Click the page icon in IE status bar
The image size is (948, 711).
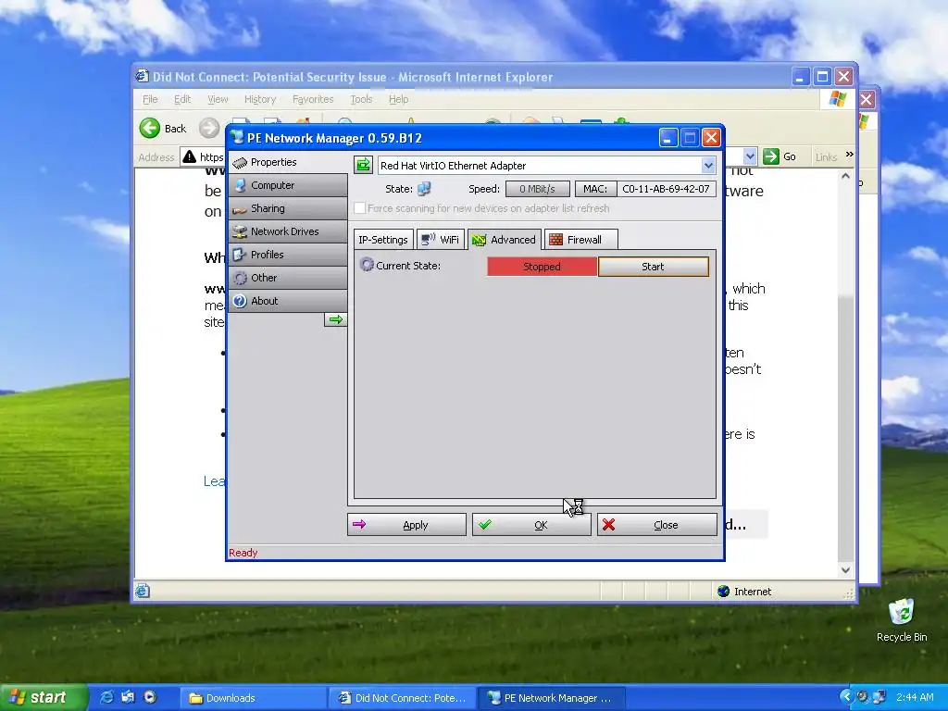point(142,591)
